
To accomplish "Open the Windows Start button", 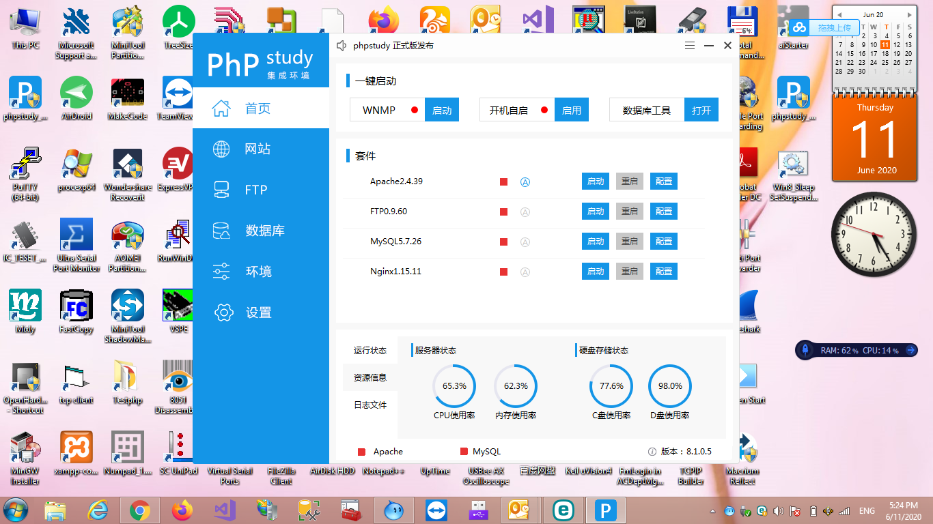I will click(15, 510).
